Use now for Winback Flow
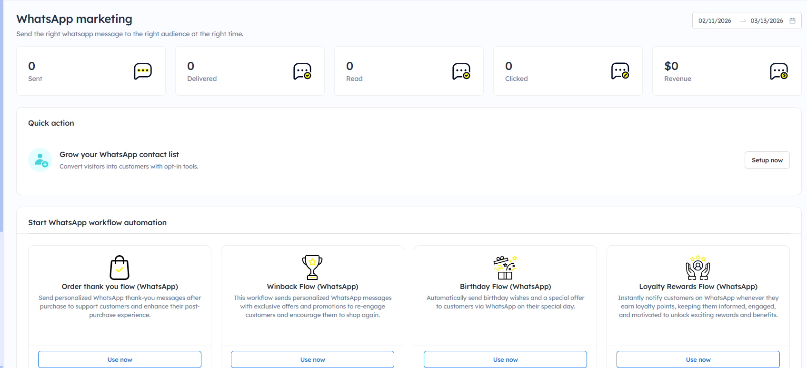This screenshot has width=807, height=368. point(312,359)
